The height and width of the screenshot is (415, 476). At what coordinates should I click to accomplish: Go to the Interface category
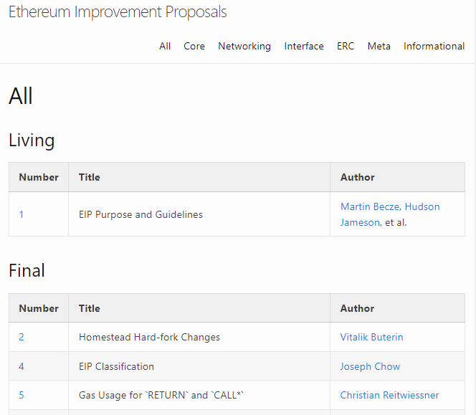(x=304, y=46)
